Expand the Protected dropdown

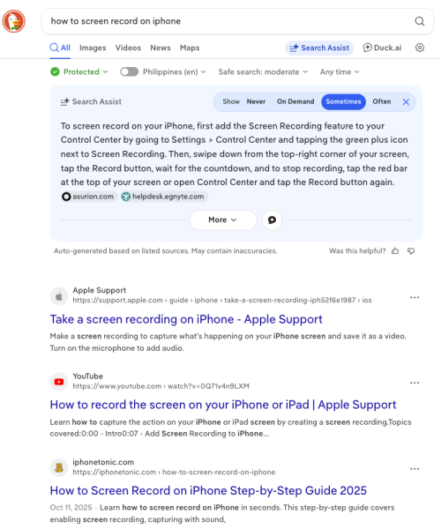coord(79,72)
